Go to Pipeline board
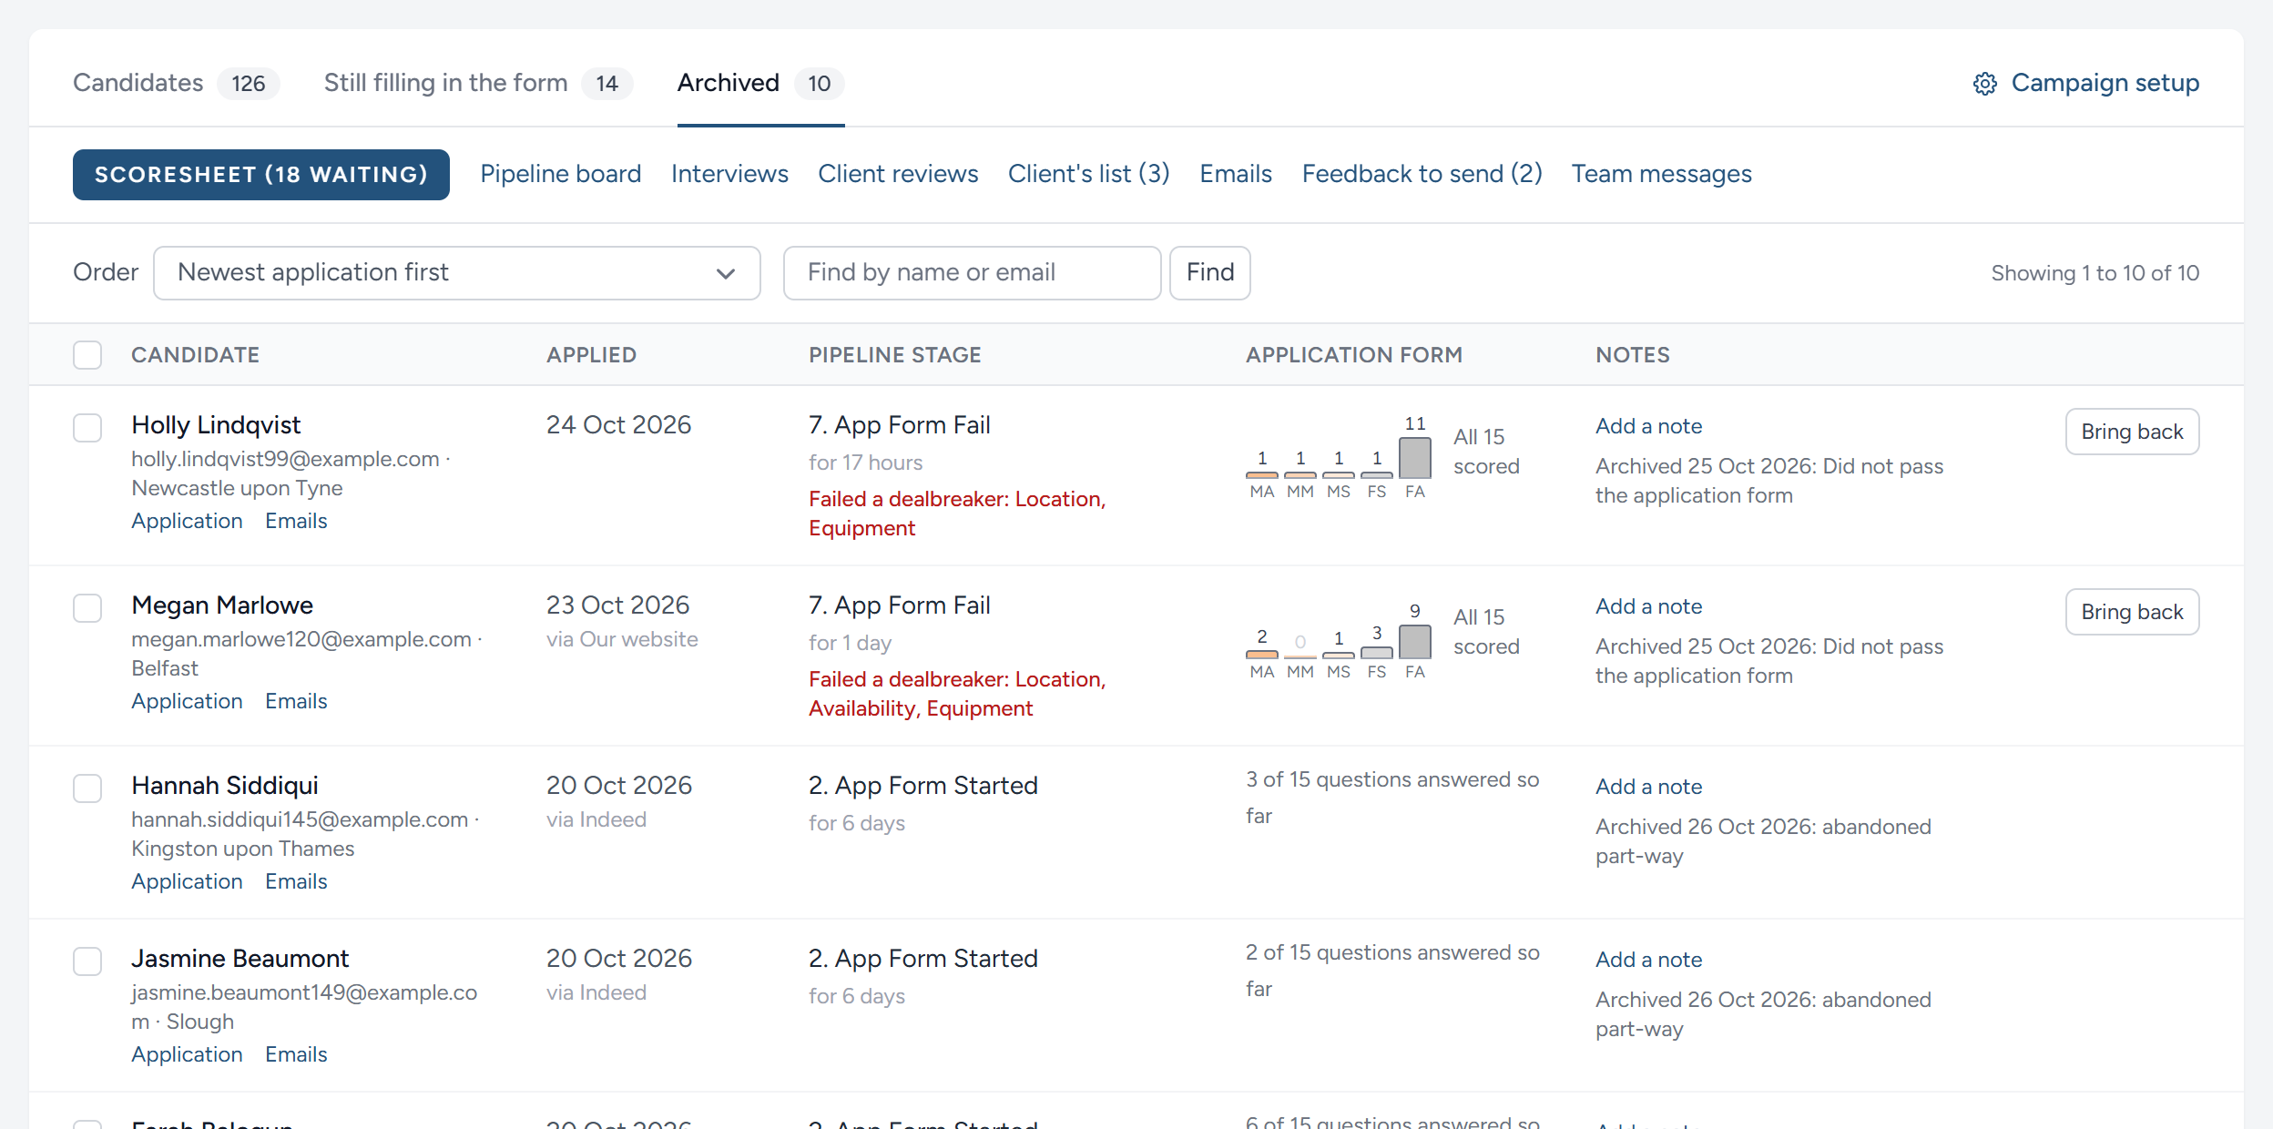Screen dimensions: 2273x1129 click(x=561, y=174)
